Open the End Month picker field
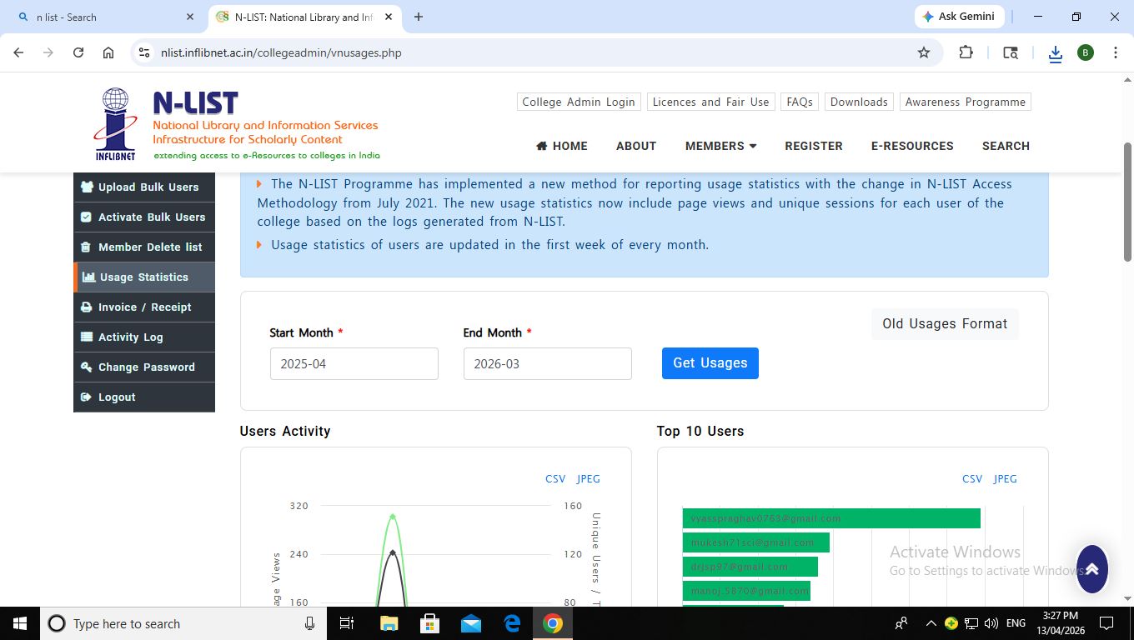The height and width of the screenshot is (640, 1134). 547,364
